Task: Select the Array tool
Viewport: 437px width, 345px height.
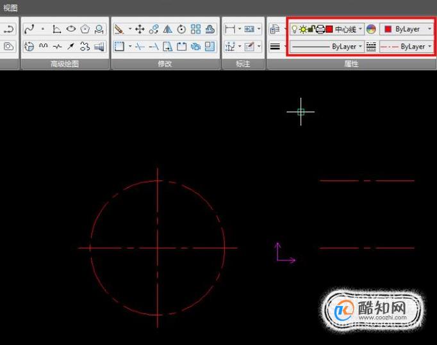Action: (195, 29)
